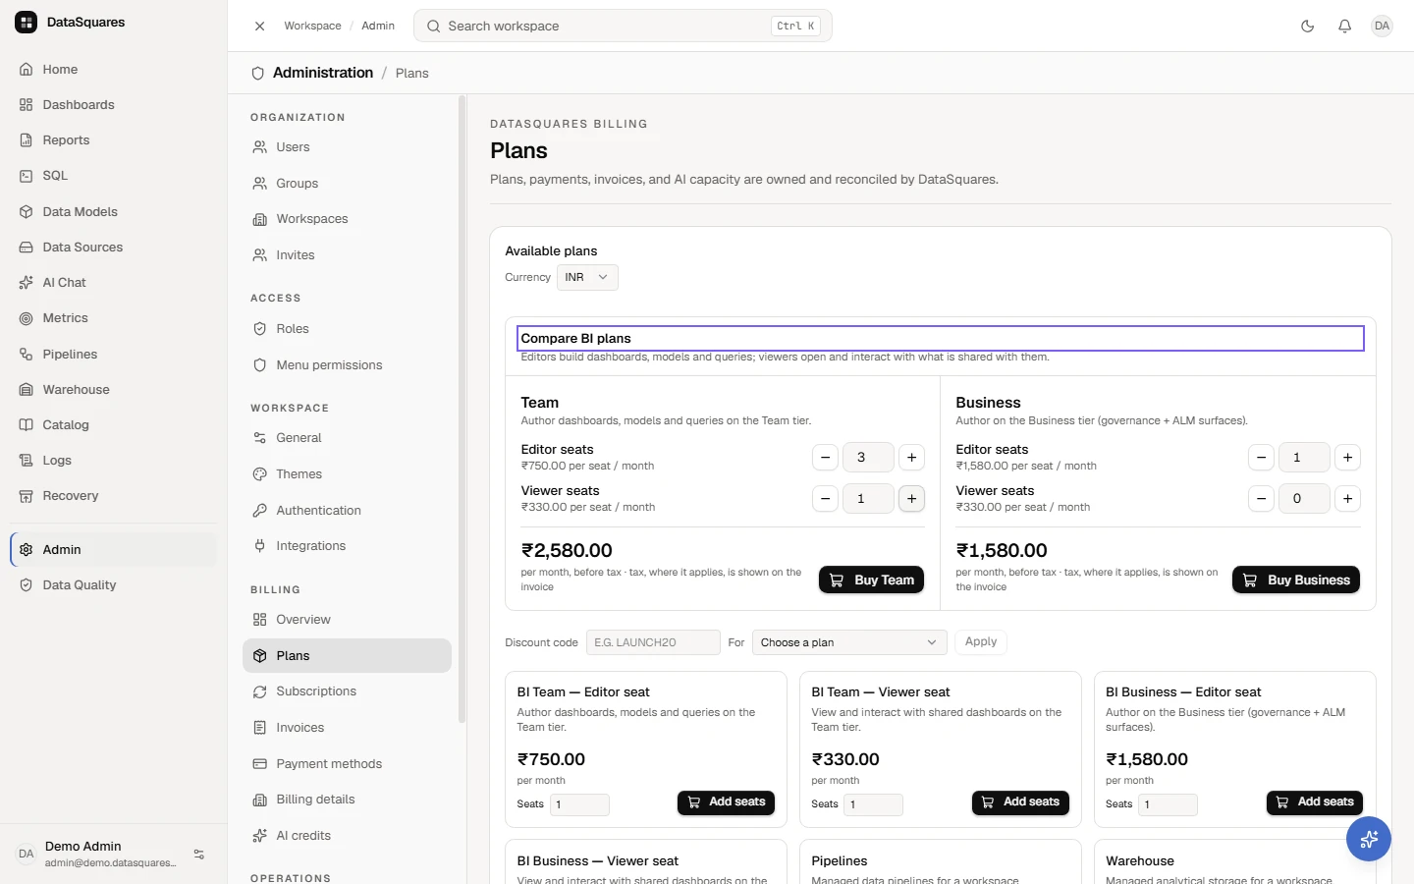
Task: Open Pipelines in sidebar
Action: tap(113, 355)
